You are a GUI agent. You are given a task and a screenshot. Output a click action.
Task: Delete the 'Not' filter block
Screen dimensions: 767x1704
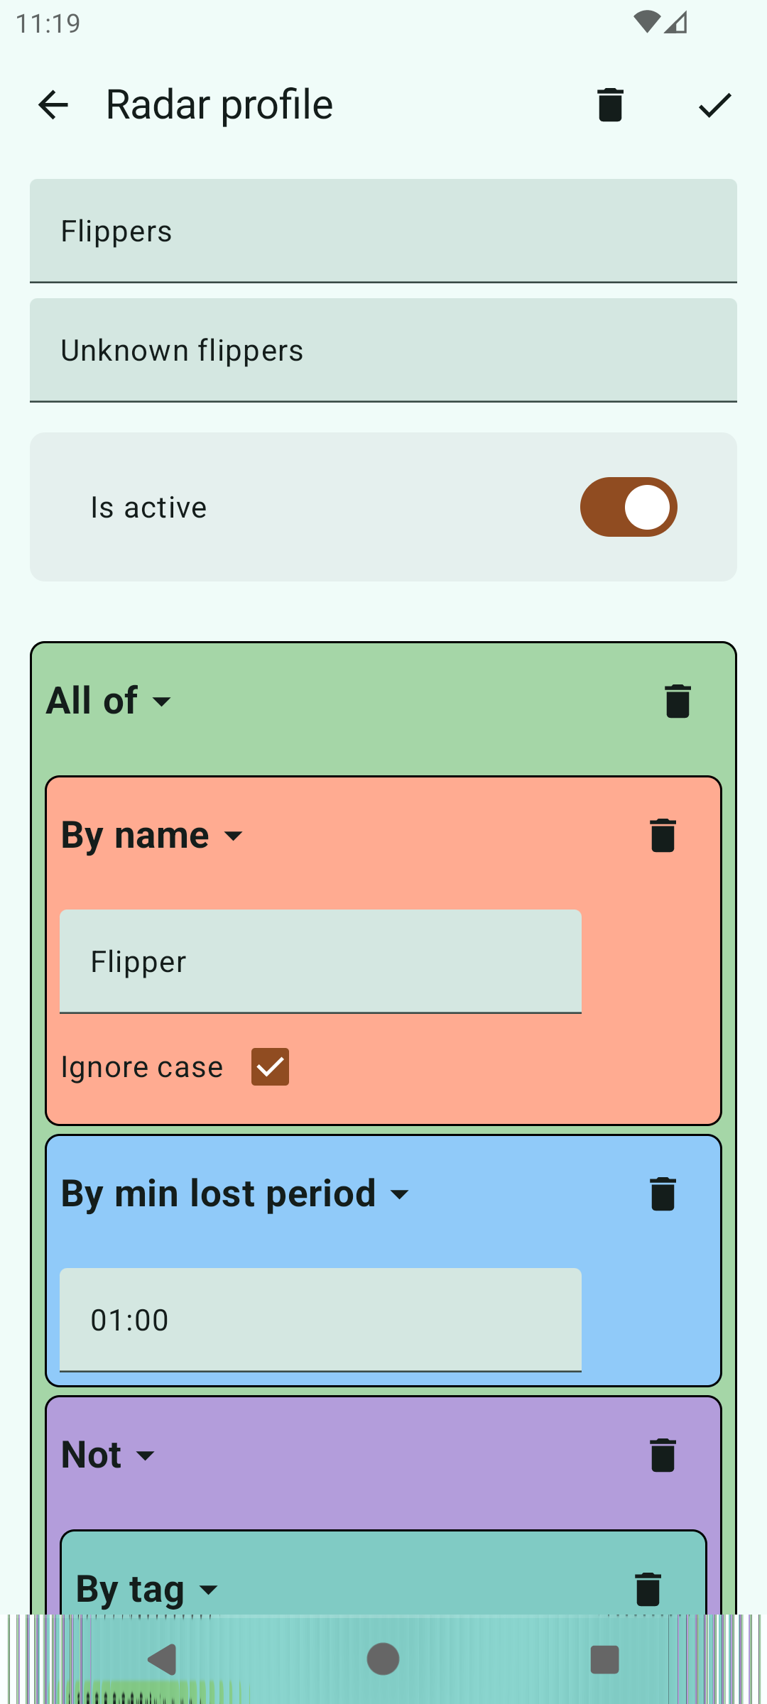coord(663,1455)
